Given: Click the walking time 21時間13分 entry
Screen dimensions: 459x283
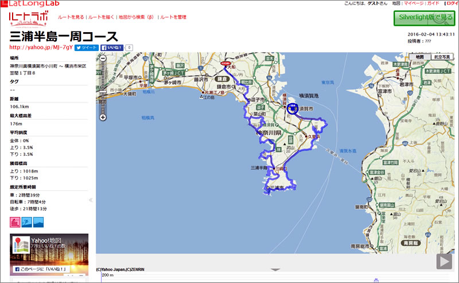Looking at the screenshot, I should 28,209.
